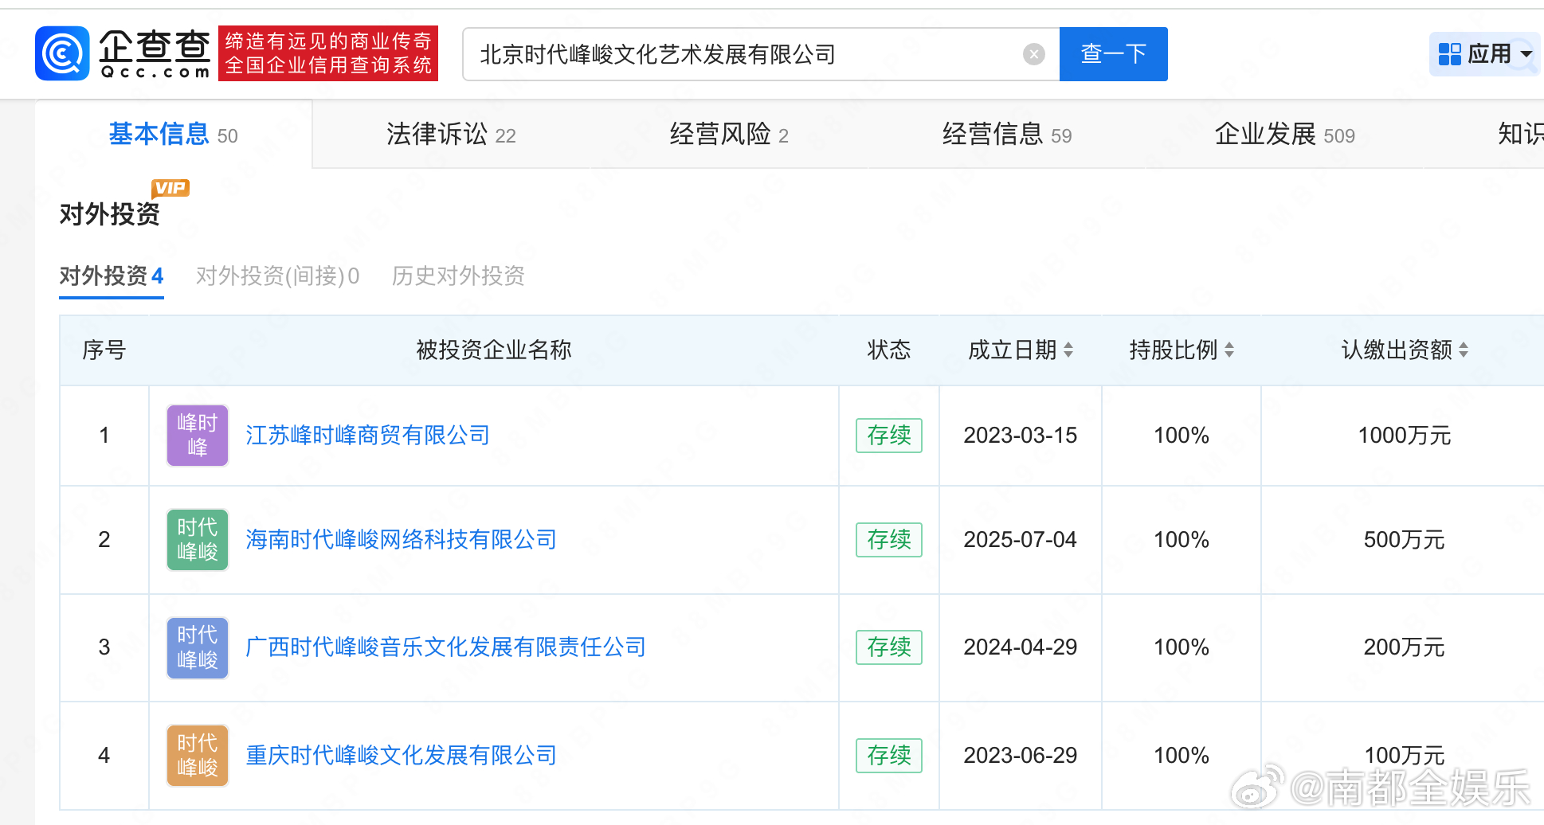Click 存续 status tag for 海南时代峰峻
This screenshot has height=825, width=1544.
889,540
